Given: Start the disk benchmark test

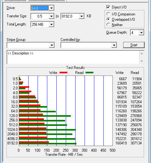Looking at the screenshot, I should 134,45.
